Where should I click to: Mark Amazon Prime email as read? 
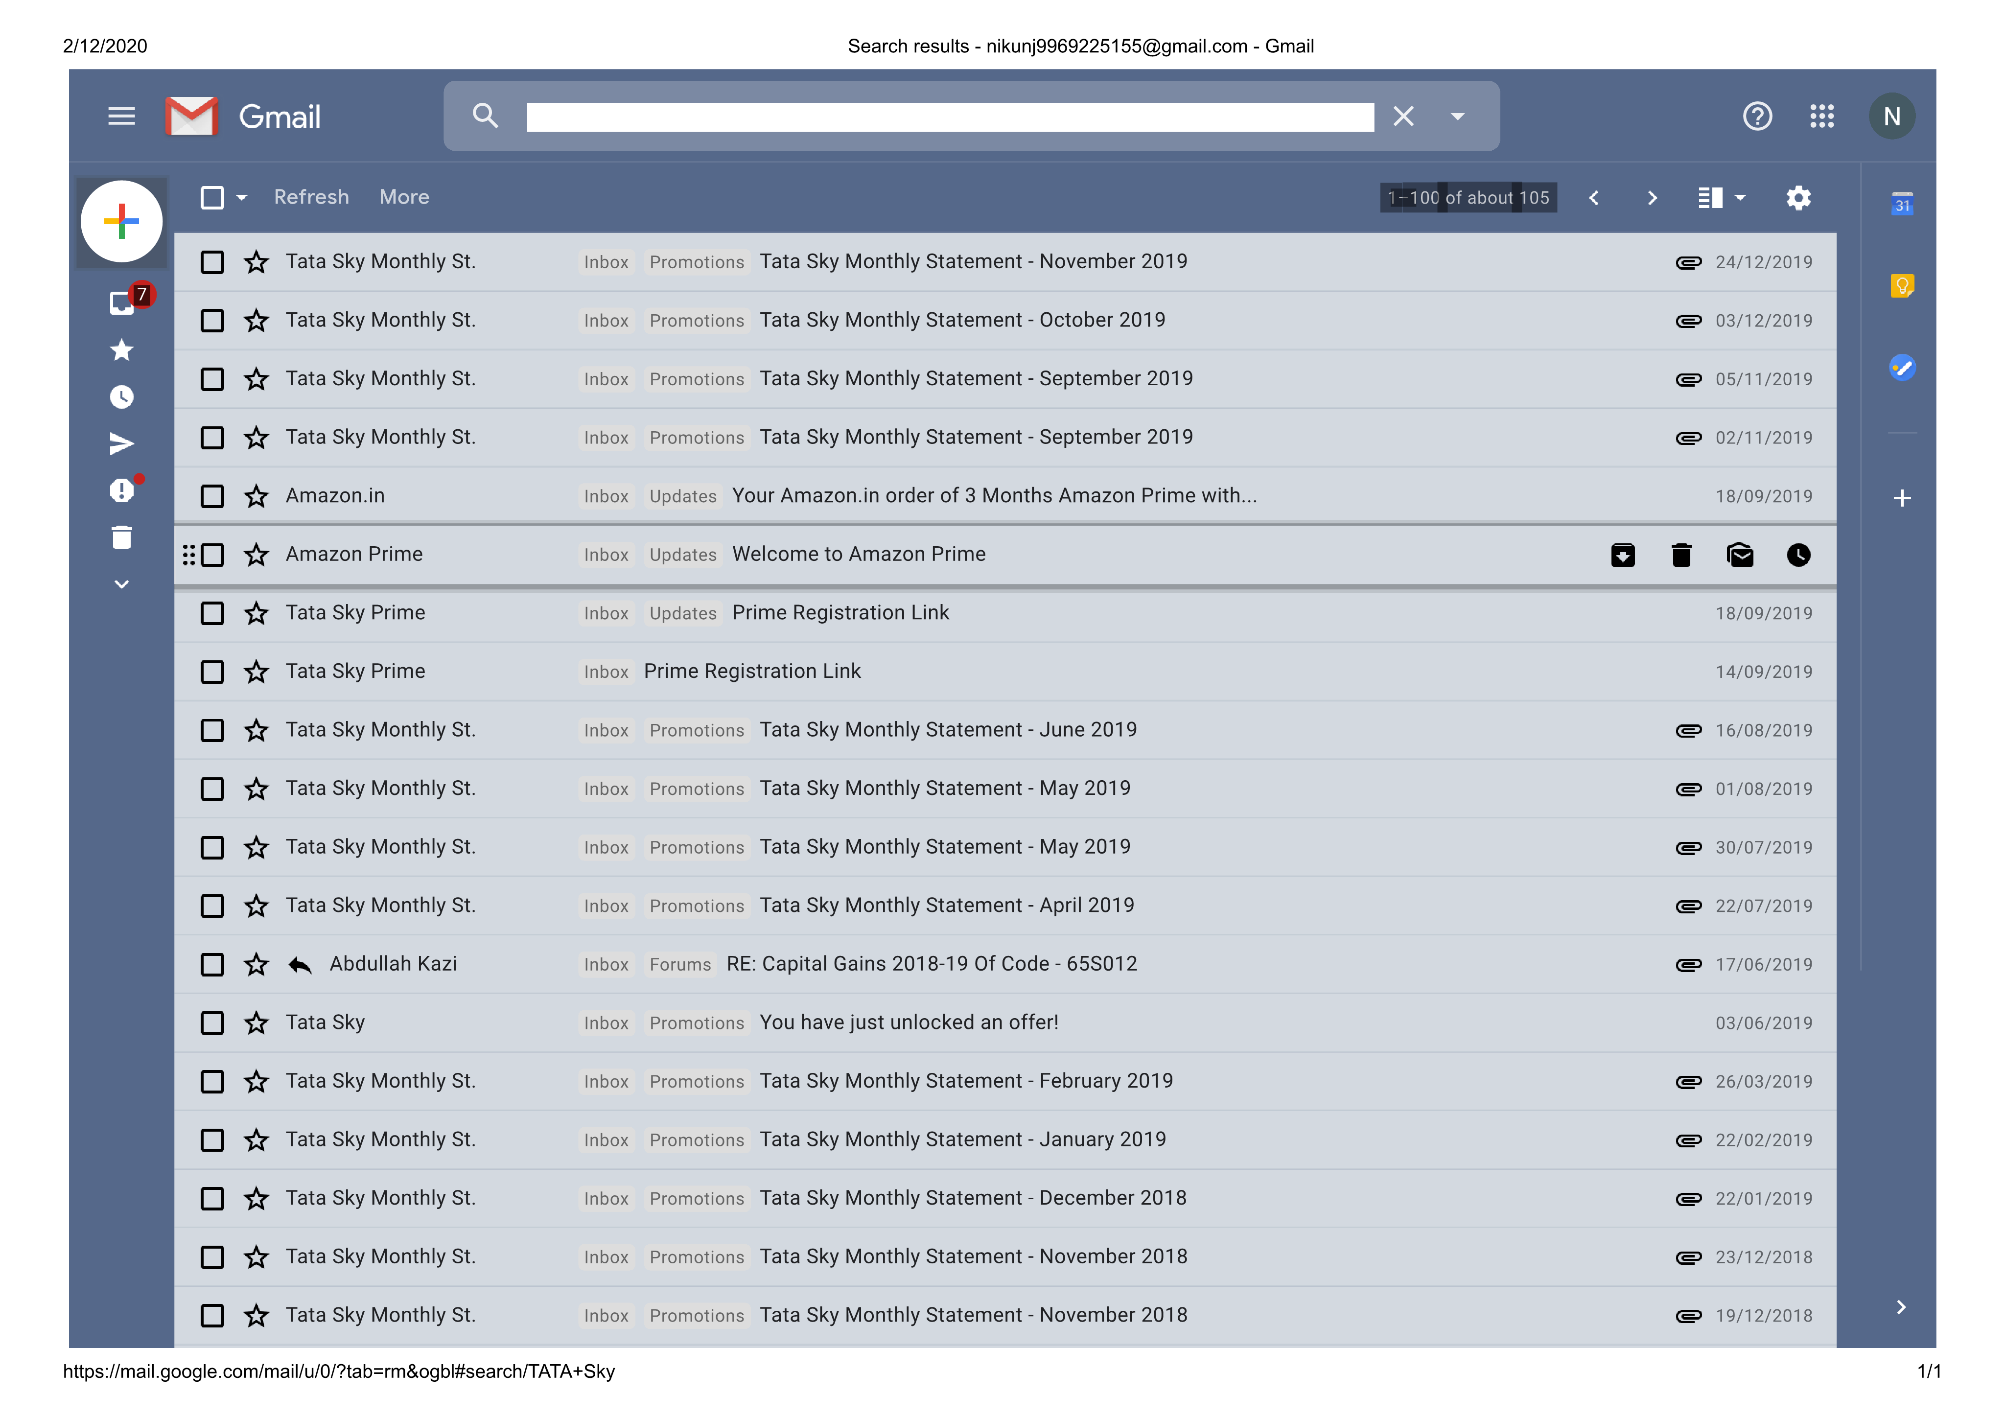click(1740, 555)
